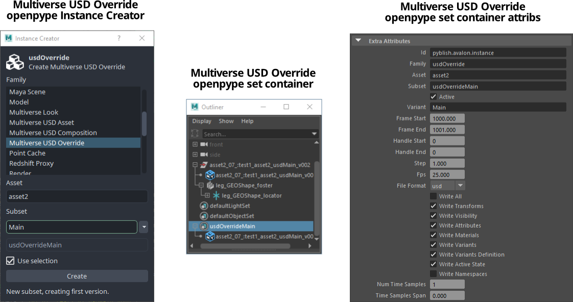
Task: Click the leg_GEOShape_locator star icon
Action: click(216, 195)
